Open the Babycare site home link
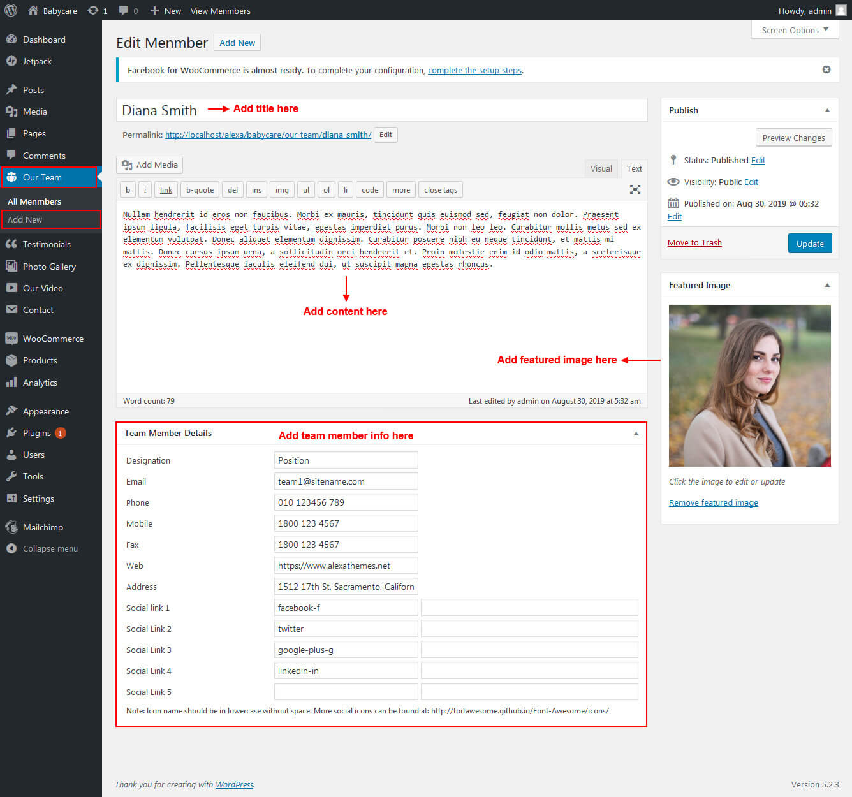852x797 pixels. 52,11
